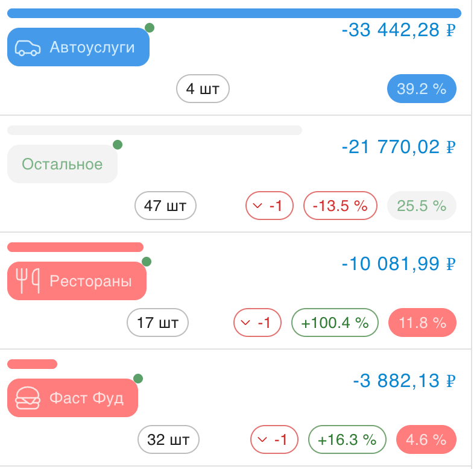Click green dot beside Фаст Фуд tag
The height and width of the screenshot is (469, 474).
(x=138, y=379)
